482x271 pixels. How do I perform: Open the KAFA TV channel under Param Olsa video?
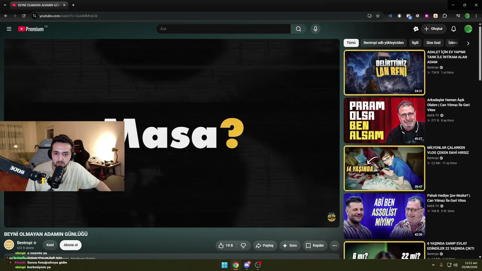click(433, 116)
